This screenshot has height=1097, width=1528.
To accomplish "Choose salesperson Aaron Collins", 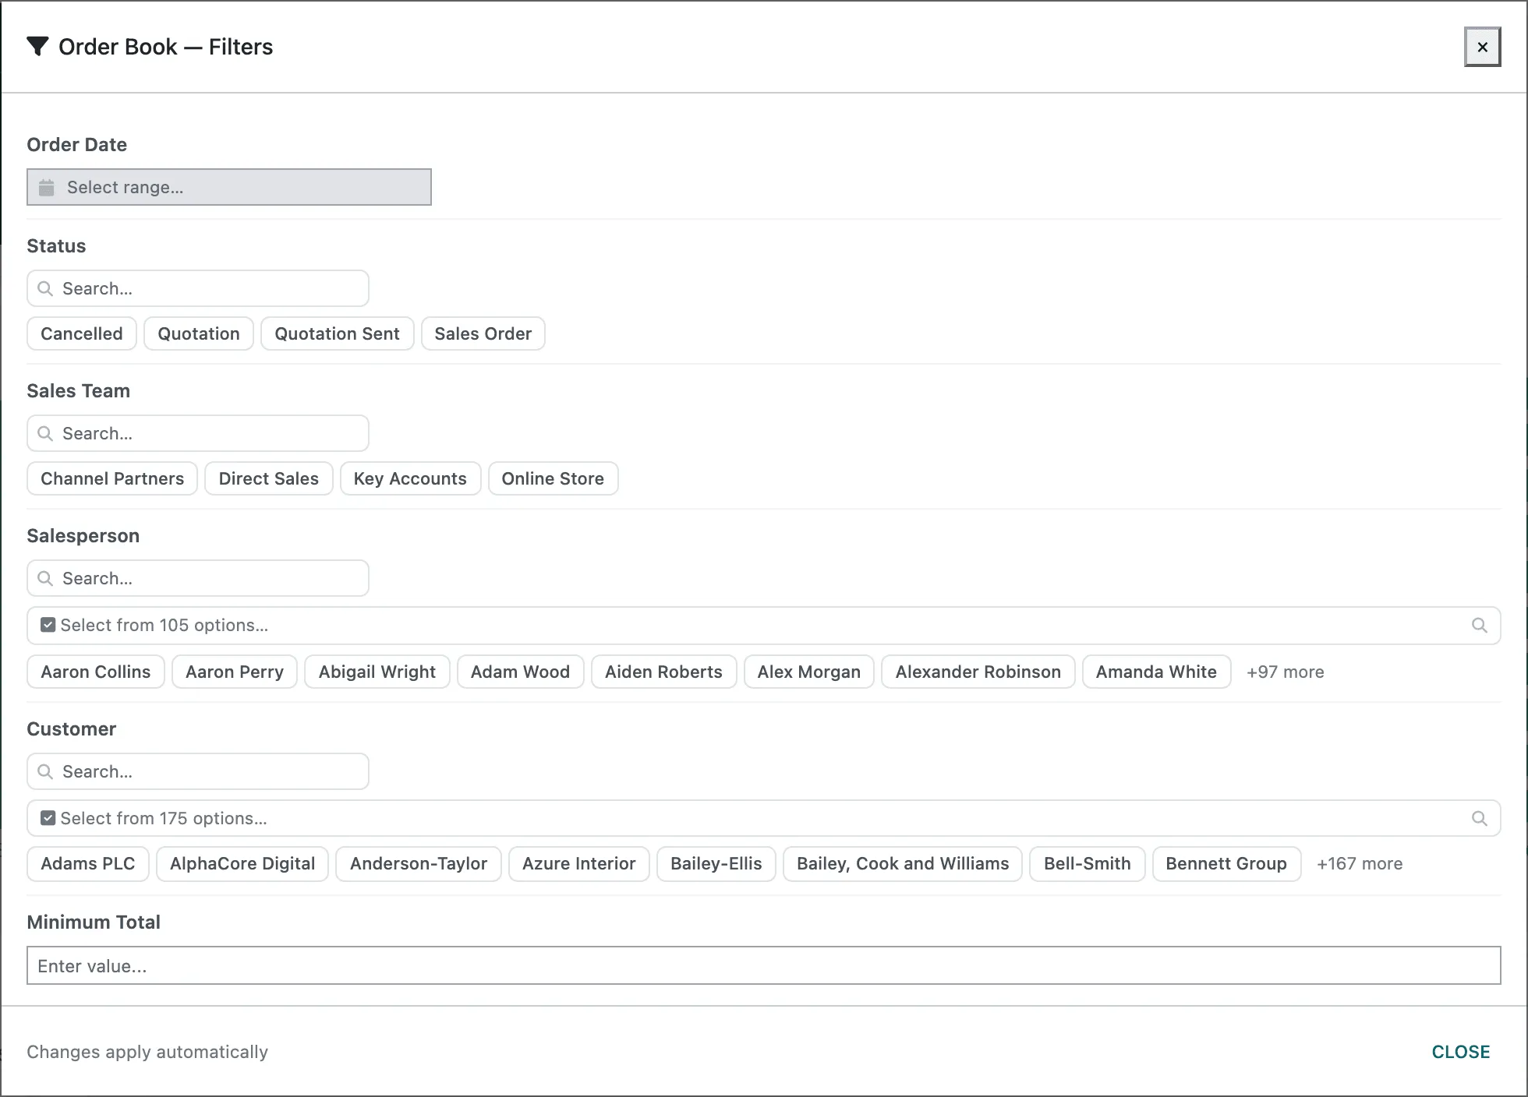I will tap(96, 672).
